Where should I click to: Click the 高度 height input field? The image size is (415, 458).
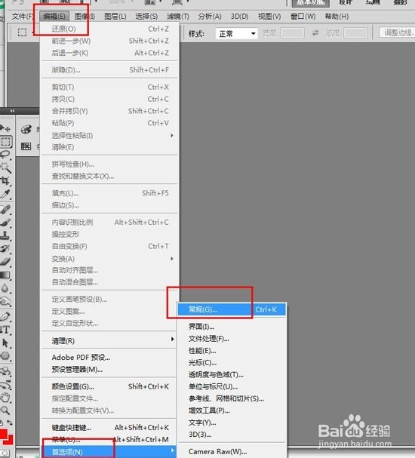coord(355,33)
